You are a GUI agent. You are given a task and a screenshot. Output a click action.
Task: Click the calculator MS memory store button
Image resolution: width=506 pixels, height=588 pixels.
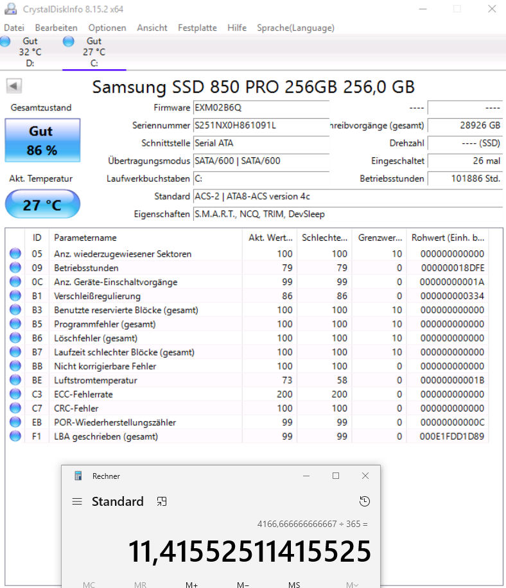pyautogui.click(x=295, y=584)
